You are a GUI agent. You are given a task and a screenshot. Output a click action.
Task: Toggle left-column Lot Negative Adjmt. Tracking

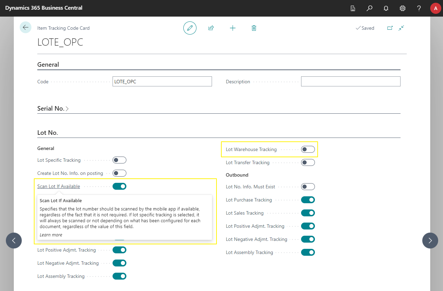(119, 263)
